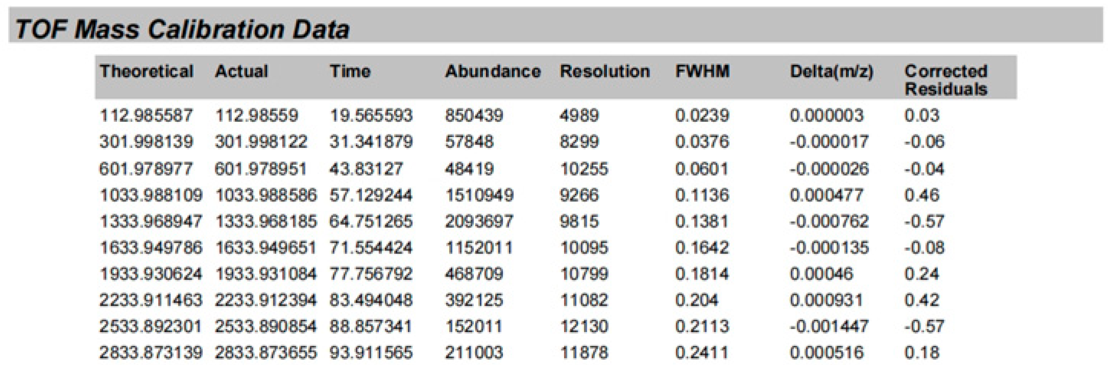Click resolution value 9815
The width and height of the screenshot is (1108, 365).
click(579, 221)
